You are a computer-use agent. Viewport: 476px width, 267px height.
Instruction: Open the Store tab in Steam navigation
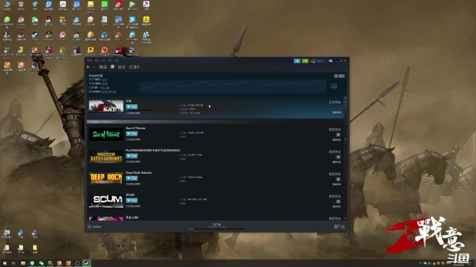point(103,67)
